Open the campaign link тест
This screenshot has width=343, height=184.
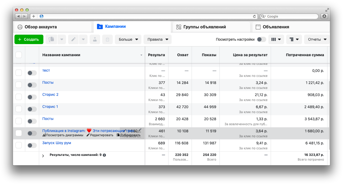[x=46, y=70]
